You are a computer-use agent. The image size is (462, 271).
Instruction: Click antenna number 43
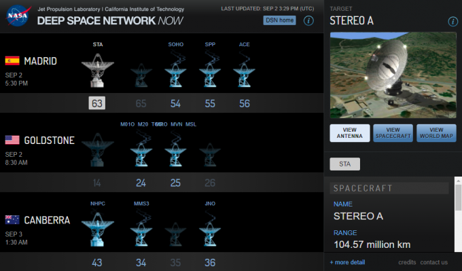coord(97,262)
